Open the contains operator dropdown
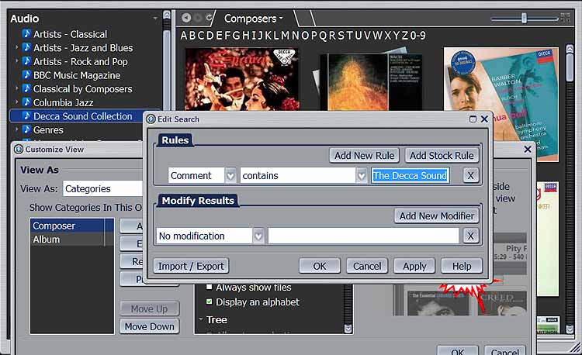582x355 pixels. click(x=361, y=176)
